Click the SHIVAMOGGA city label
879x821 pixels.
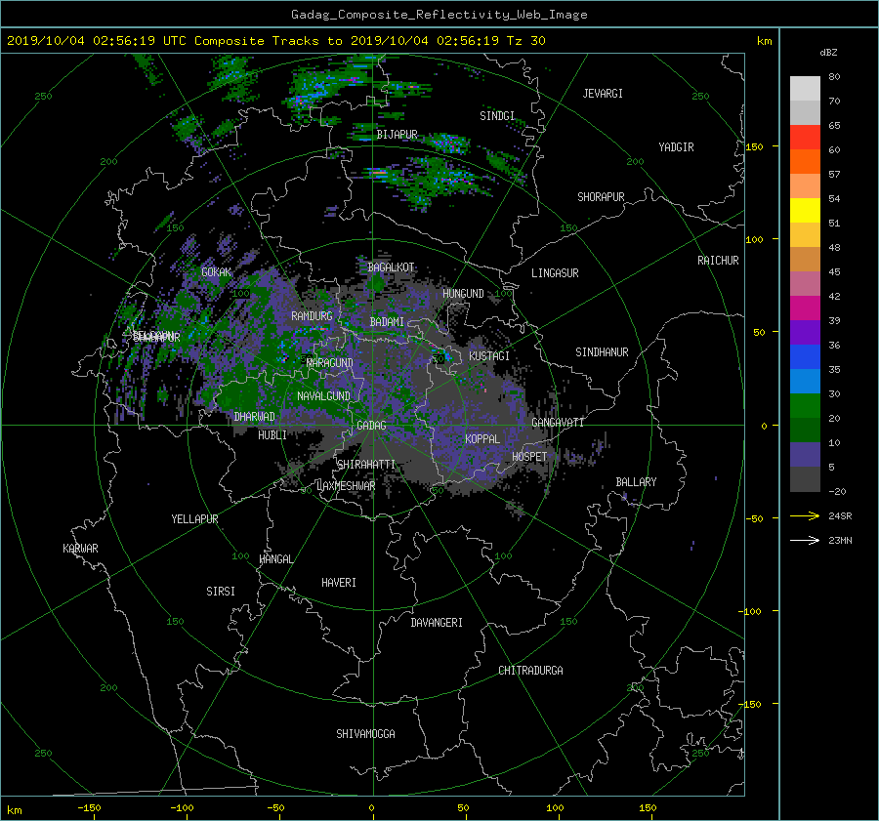(365, 734)
